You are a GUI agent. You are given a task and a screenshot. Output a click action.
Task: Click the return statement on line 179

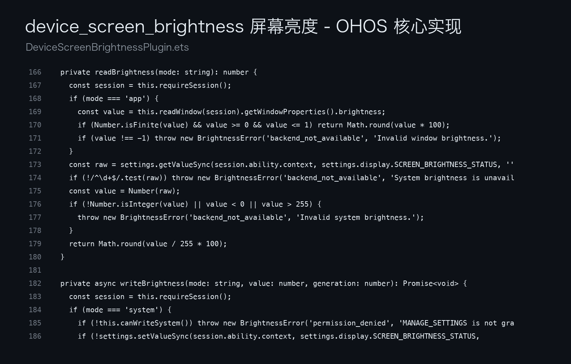(148, 244)
